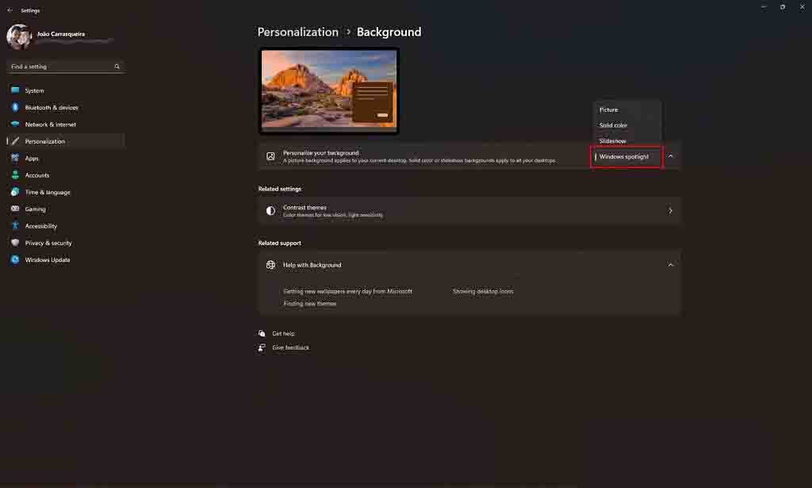Click the Privacy & security shield icon
Image resolution: width=812 pixels, height=488 pixels.
click(x=15, y=243)
